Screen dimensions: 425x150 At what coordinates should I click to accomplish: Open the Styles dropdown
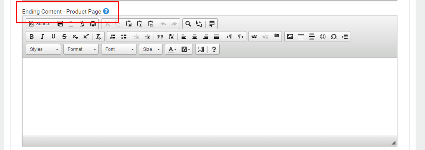[x=44, y=49]
